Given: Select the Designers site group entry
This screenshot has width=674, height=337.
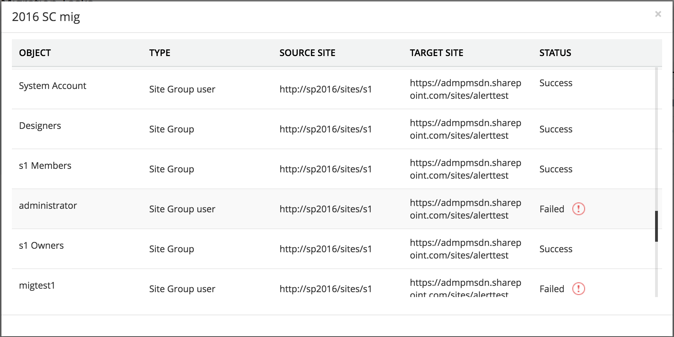Looking at the screenshot, I should [40, 126].
